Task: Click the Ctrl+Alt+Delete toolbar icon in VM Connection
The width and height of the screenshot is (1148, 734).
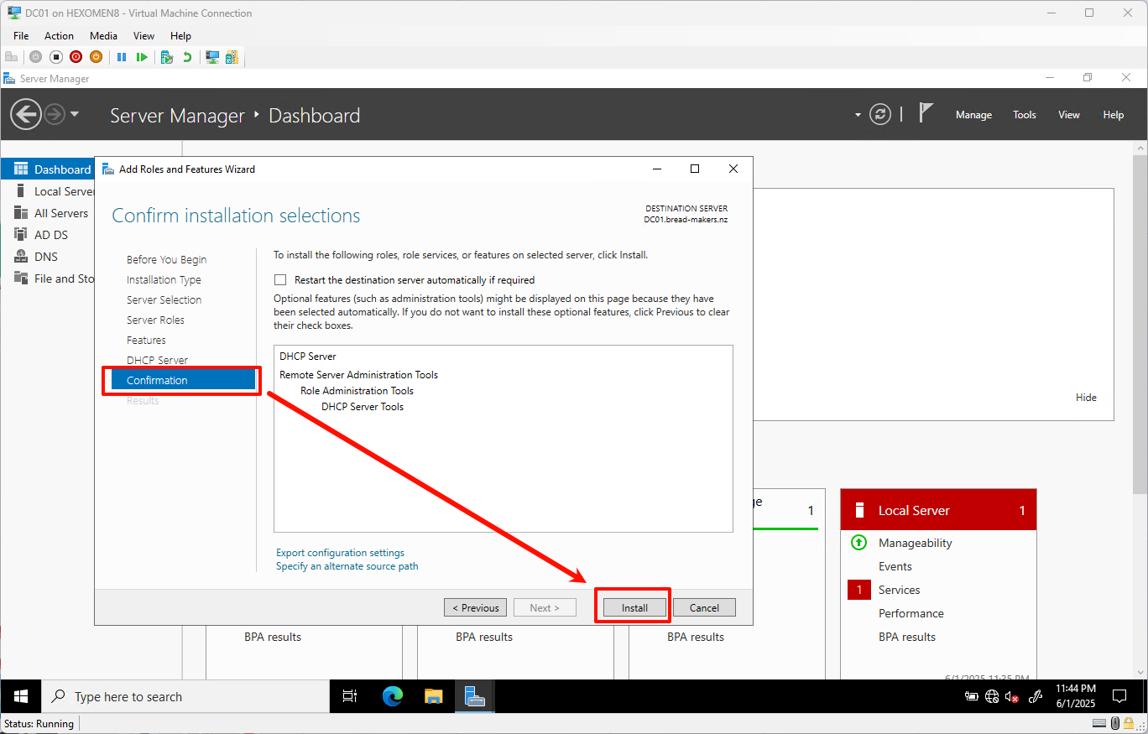Action: 11,57
